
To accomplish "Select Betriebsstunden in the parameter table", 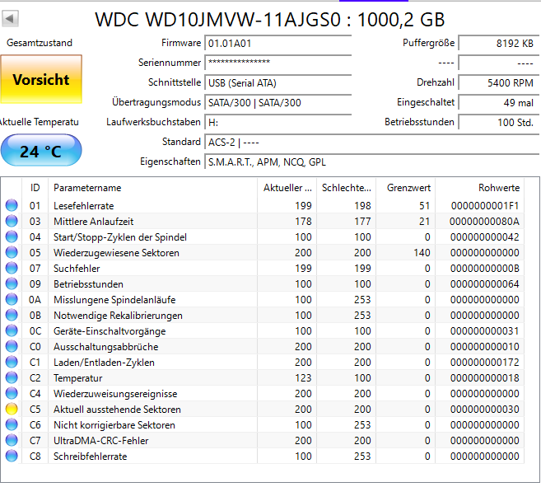I will [88, 284].
